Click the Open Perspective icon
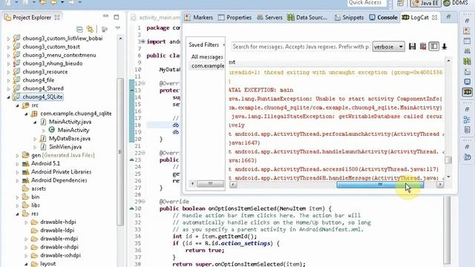This screenshot has width=475, height=267. pos(401,3)
